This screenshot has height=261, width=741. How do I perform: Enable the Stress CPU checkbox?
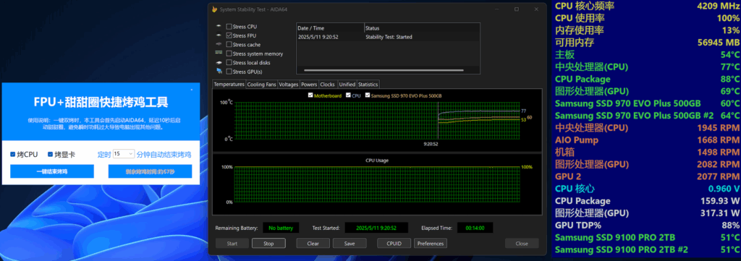pyautogui.click(x=229, y=27)
